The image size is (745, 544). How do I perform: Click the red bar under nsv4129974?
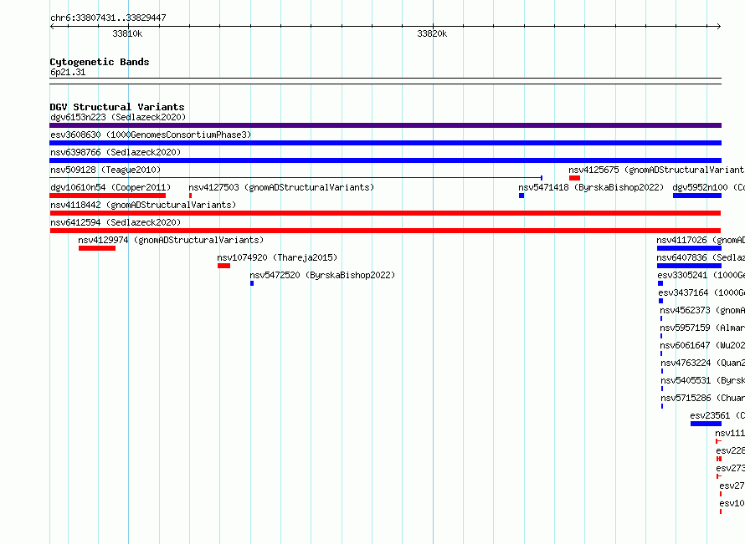tap(97, 248)
